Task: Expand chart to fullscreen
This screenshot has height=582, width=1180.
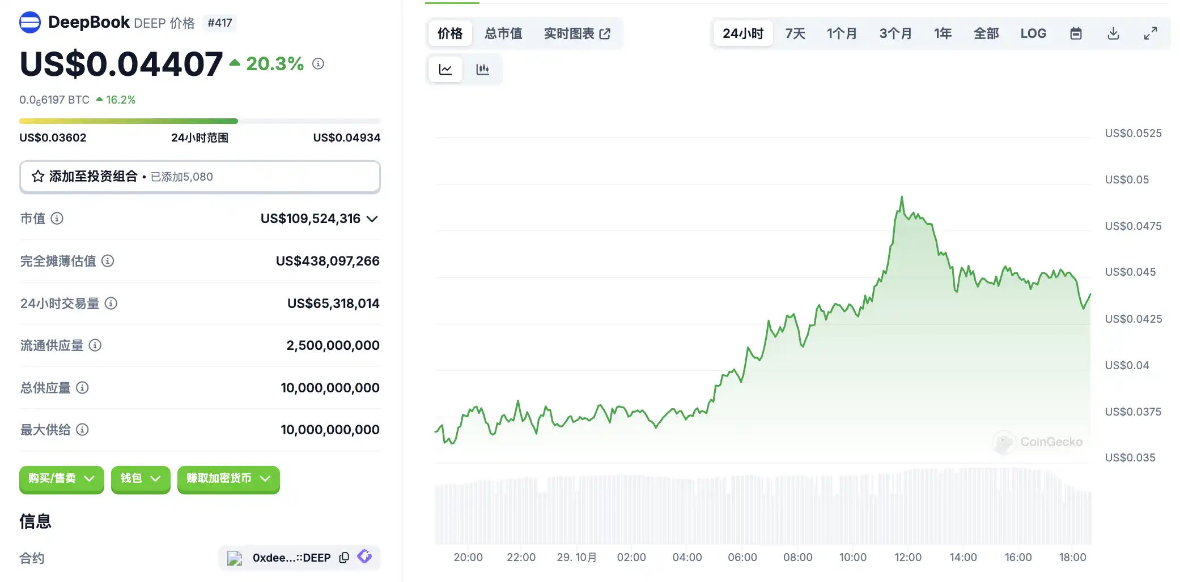Action: point(1150,34)
